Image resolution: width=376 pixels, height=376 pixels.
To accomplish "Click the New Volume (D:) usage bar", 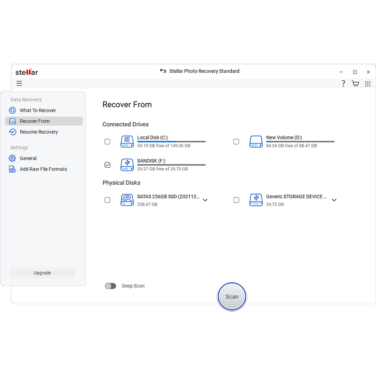I will 300,141.
